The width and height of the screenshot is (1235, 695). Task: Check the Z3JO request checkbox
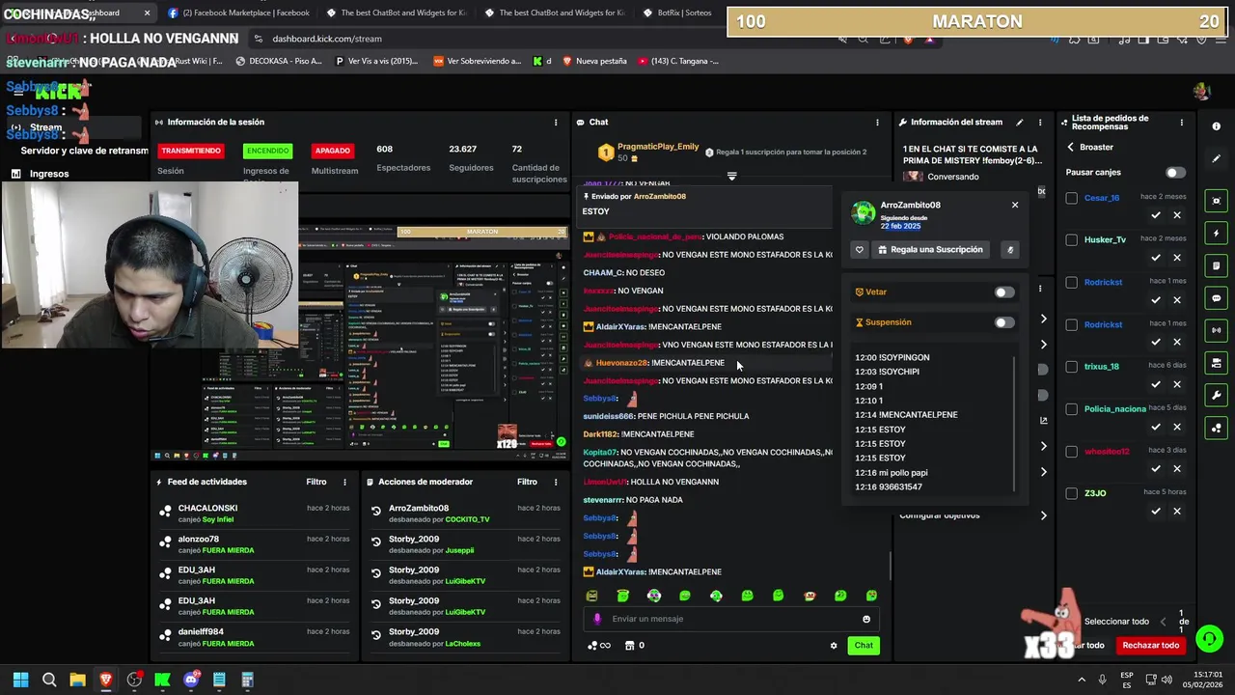(x=1072, y=493)
